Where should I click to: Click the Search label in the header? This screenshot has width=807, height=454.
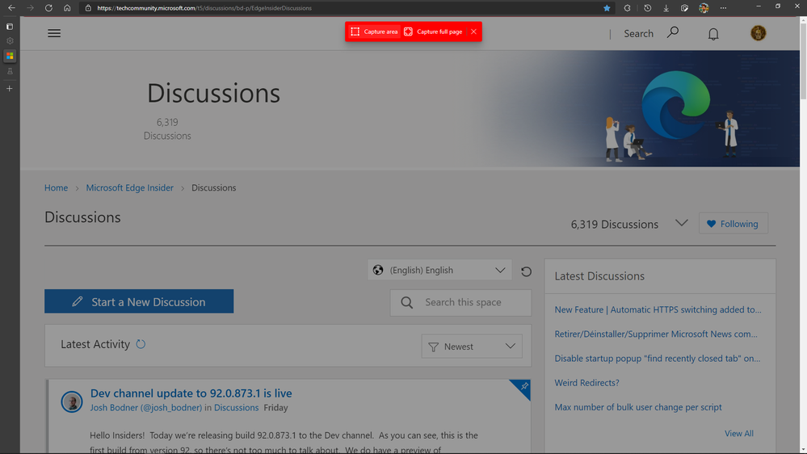639,33
